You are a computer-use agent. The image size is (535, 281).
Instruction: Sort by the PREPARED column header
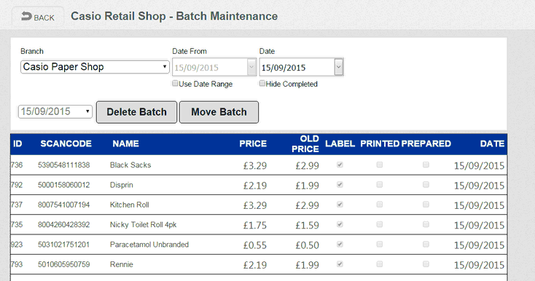(426, 143)
